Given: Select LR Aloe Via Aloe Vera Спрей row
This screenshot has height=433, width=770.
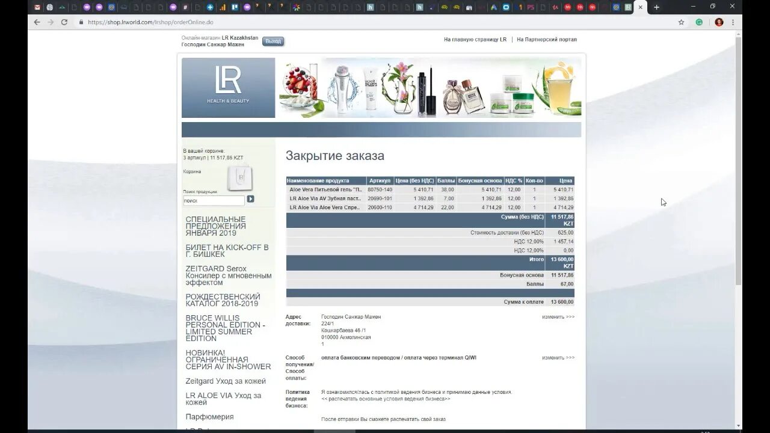Looking at the screenshot, I should click(x=430, y=207).
